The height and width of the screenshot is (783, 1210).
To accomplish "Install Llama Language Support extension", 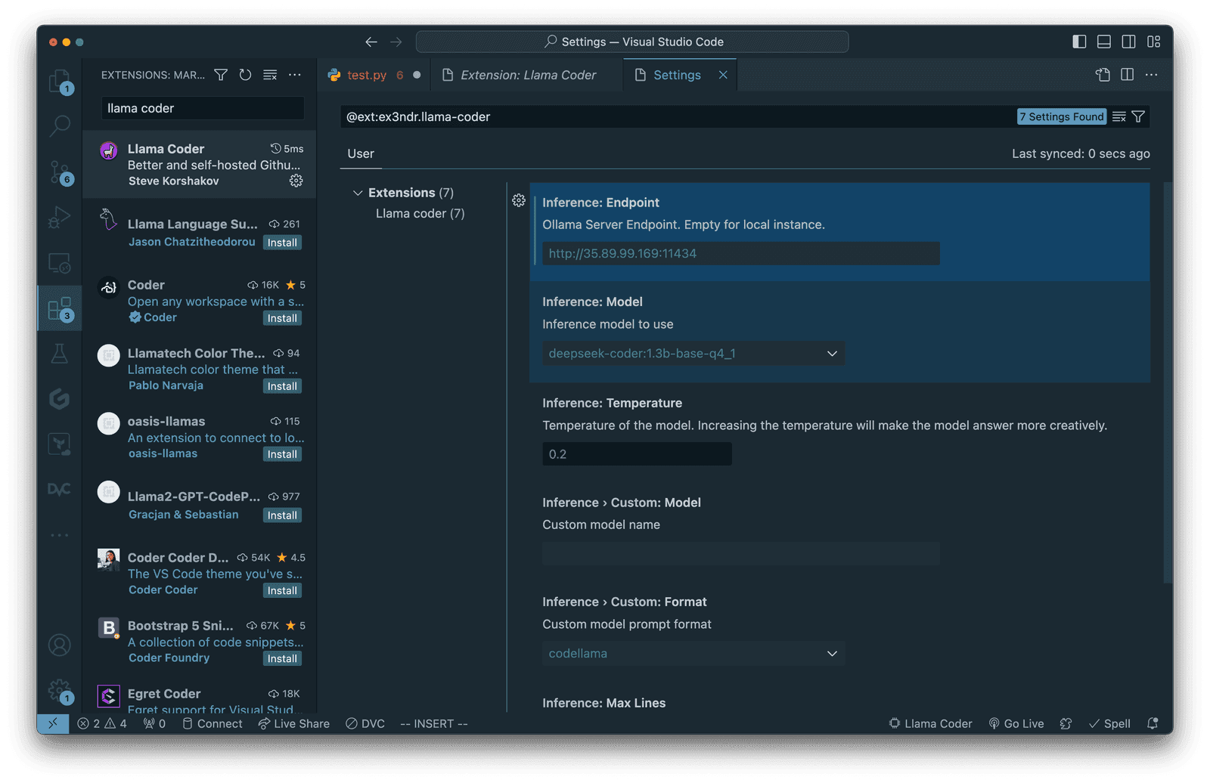I will tap(282, 243).
